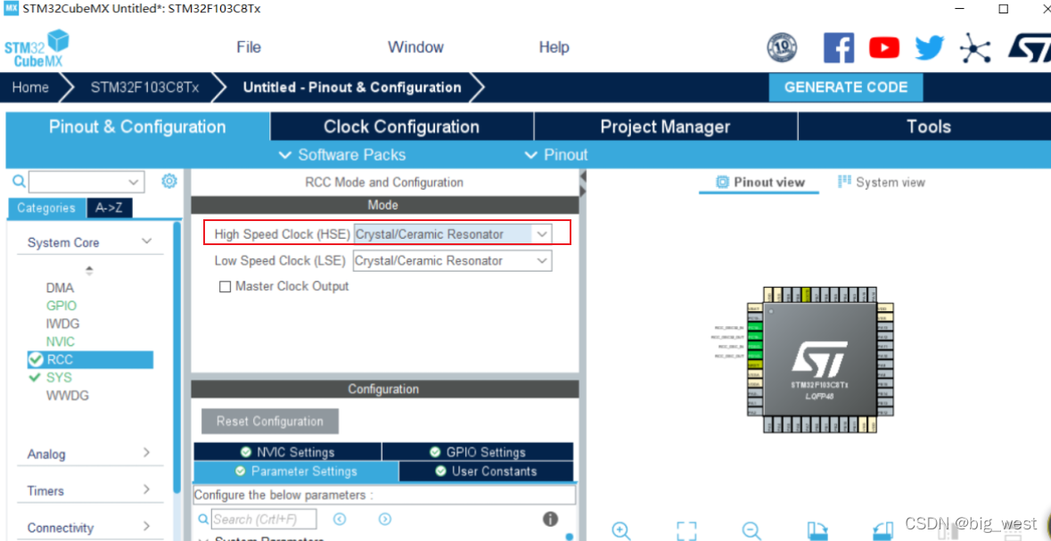
Task: Open the Pinout dropdown menu
Action: click(556, 155)
